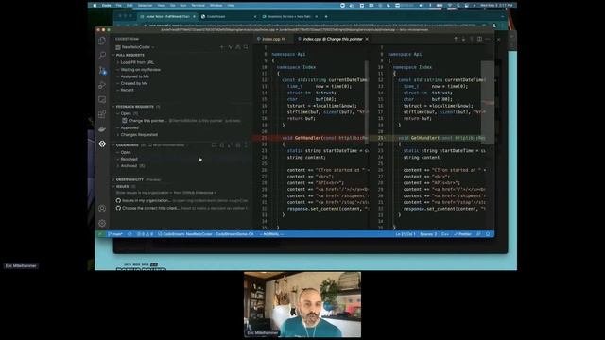This screenshot has height=340, width=605.
Task: Click the sync icon in status bar
Action: pos(130,234)
